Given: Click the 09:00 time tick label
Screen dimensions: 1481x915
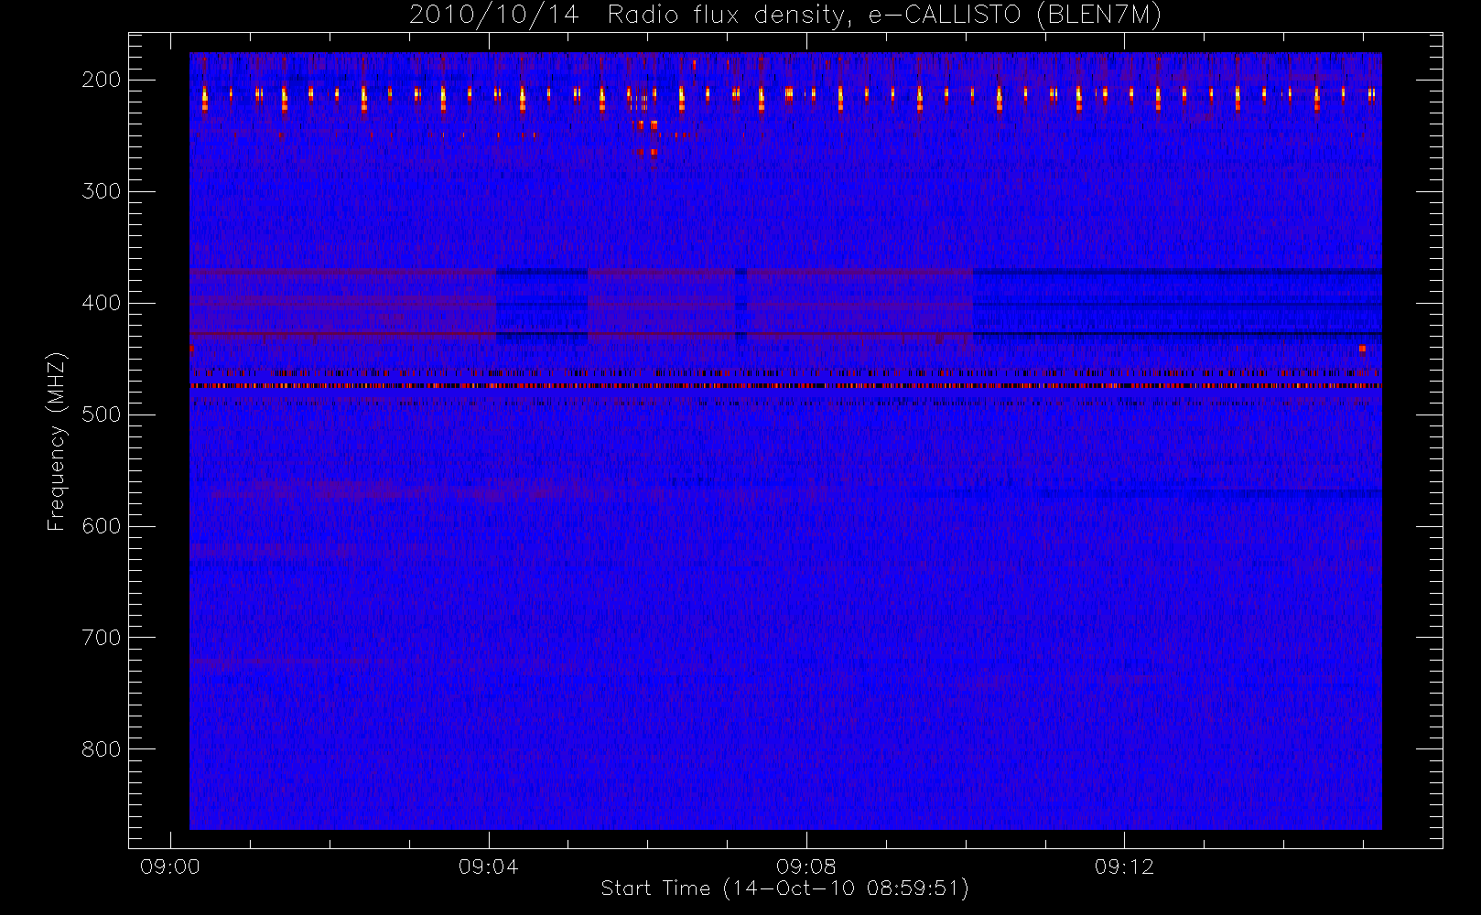Looking at the screenshot, I should point(170,867).
